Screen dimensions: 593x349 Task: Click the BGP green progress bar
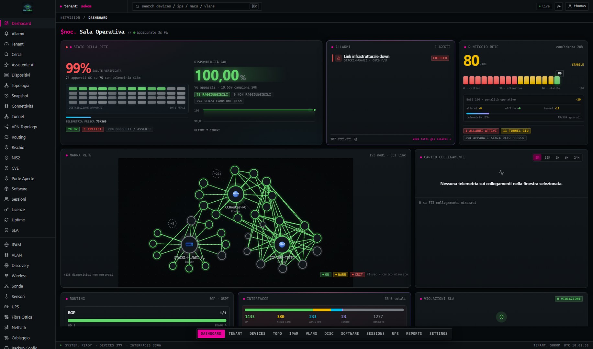click(x=147, y=321)
